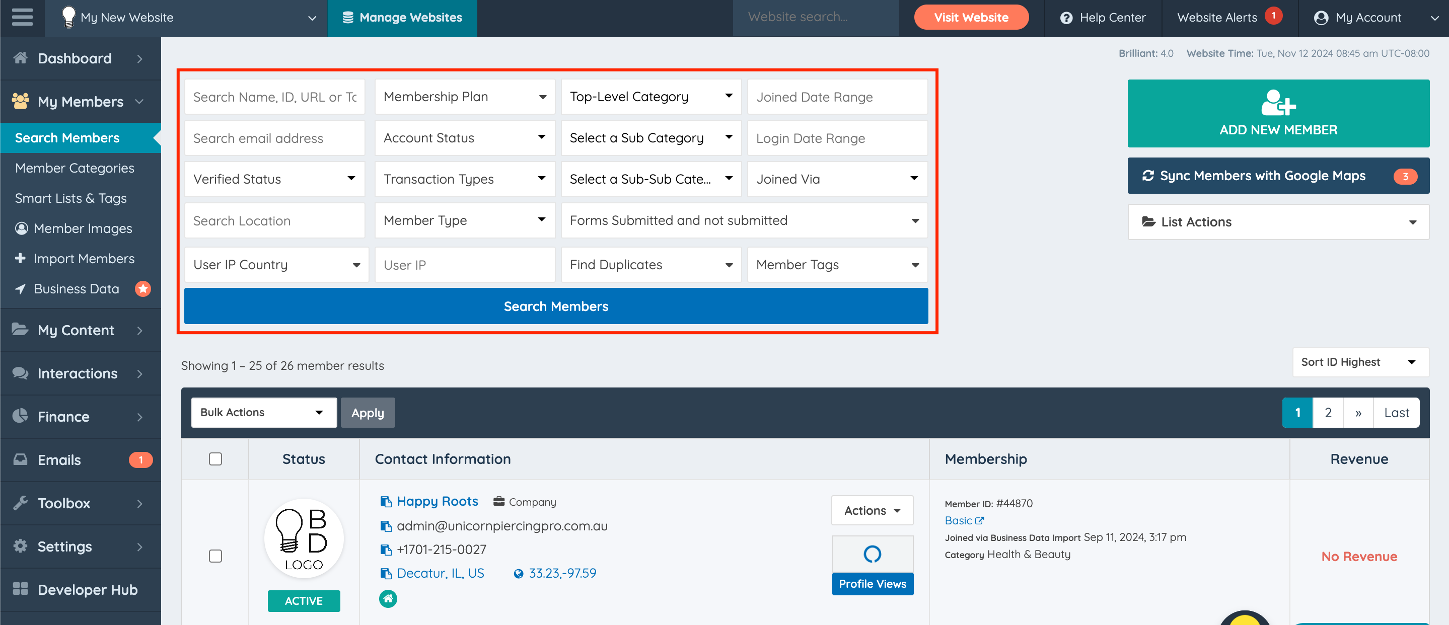Tick the select-all checkbox in table header
The height and width of the screenshot is (625, 1449).
[215, 458]
